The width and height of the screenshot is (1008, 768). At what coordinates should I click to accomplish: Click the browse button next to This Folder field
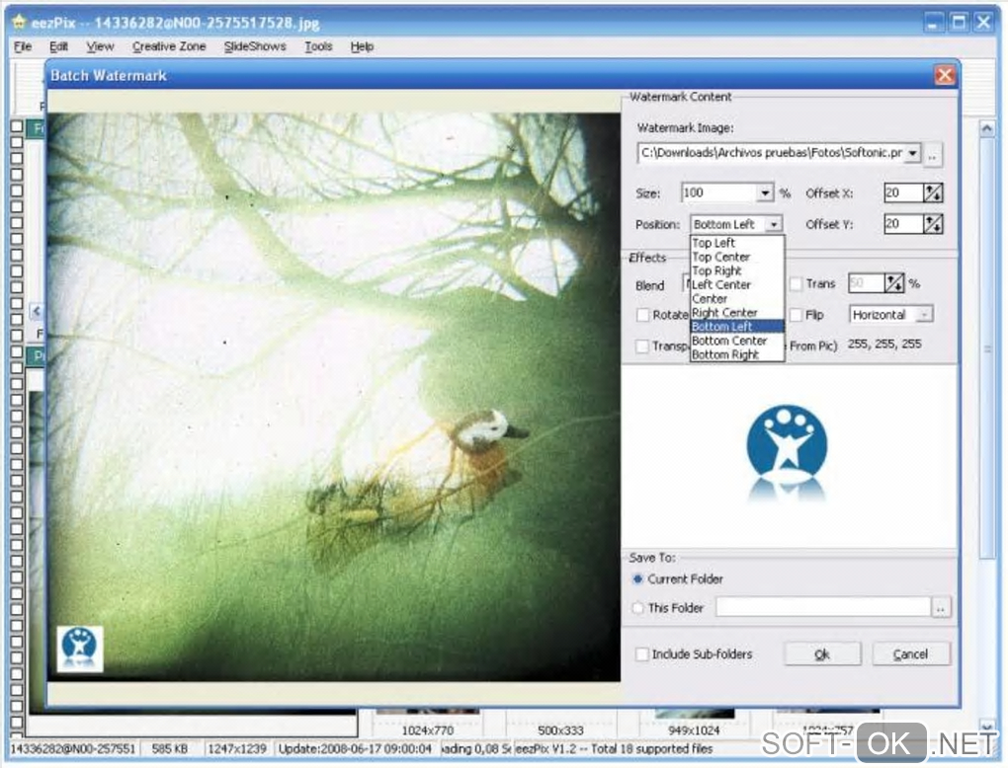941,607
